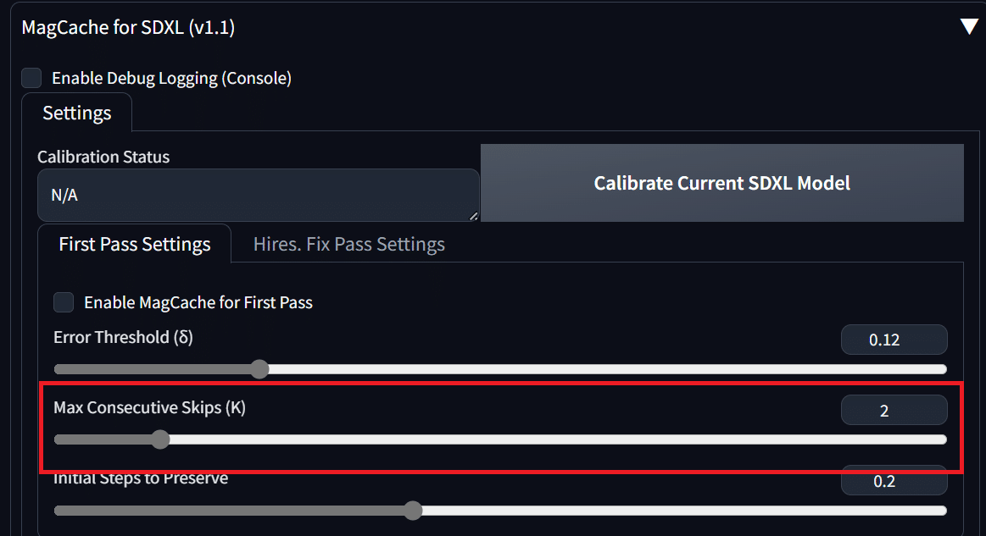This screenshot has width=986, height=536.
Task: Click the Initial Steps to Preserve label
Action: tap(141, 478)
